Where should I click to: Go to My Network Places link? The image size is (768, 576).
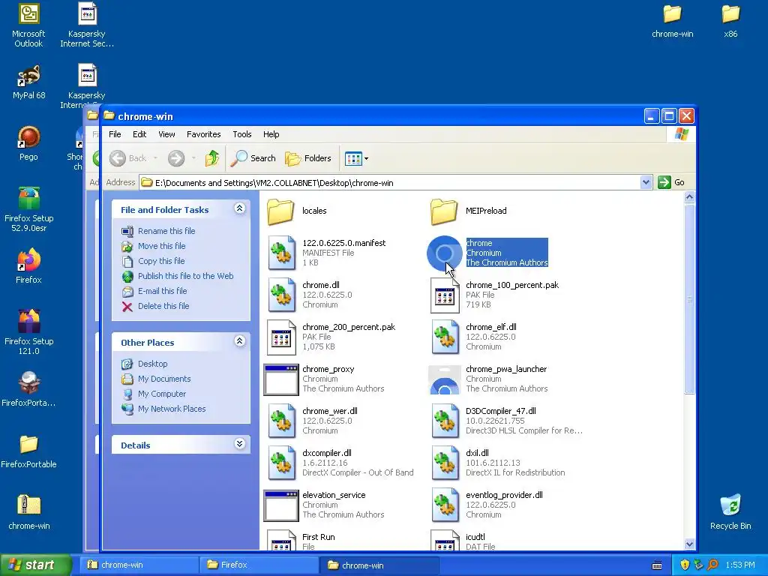pos(172,409)
